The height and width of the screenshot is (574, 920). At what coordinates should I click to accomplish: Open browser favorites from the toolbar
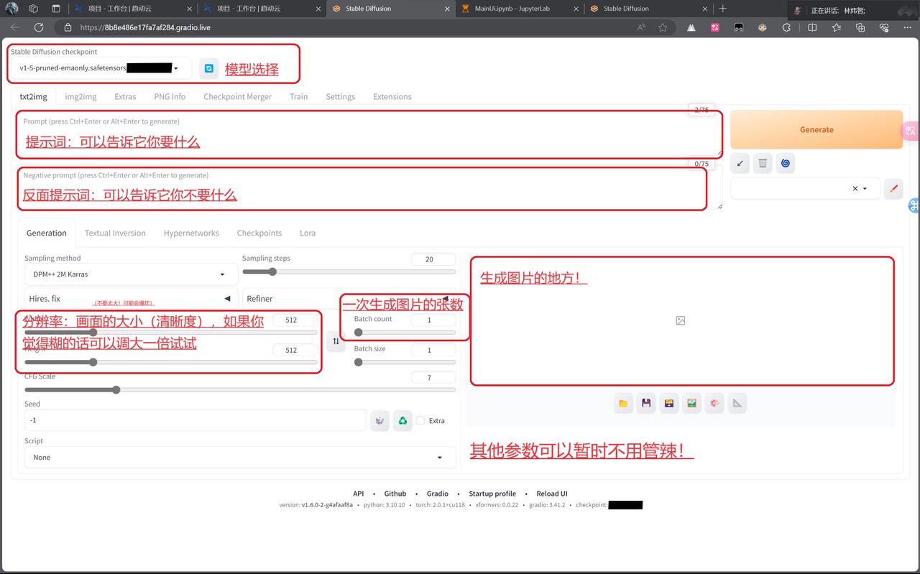coord(837,27)
